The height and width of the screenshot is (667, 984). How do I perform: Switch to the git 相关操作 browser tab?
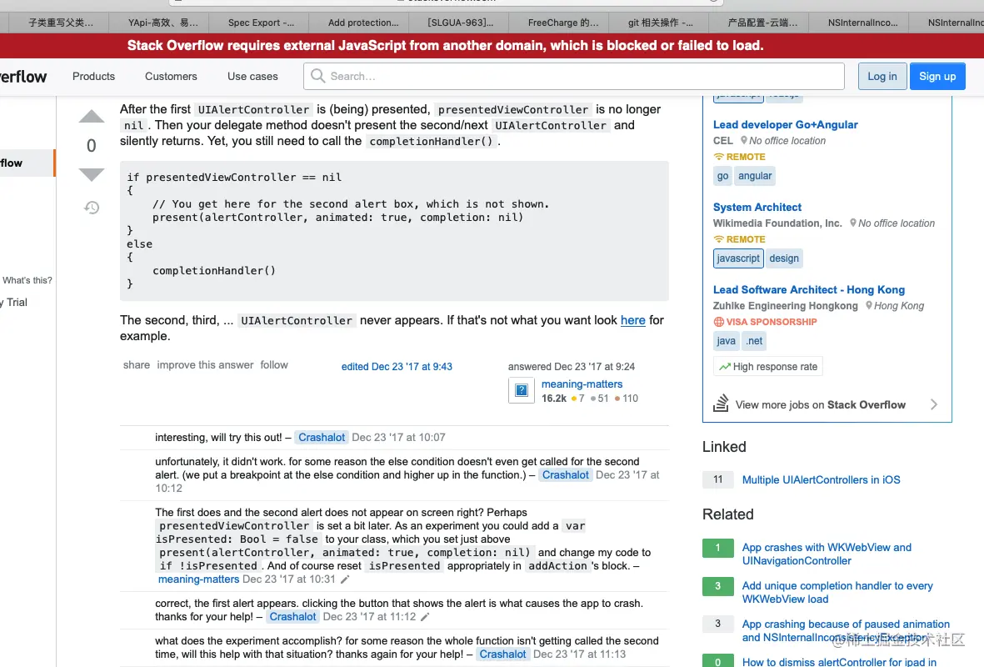click(660, 23)
